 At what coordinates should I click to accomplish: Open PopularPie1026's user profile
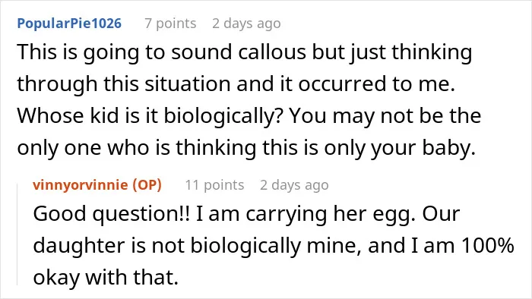(x=69, y=24)
